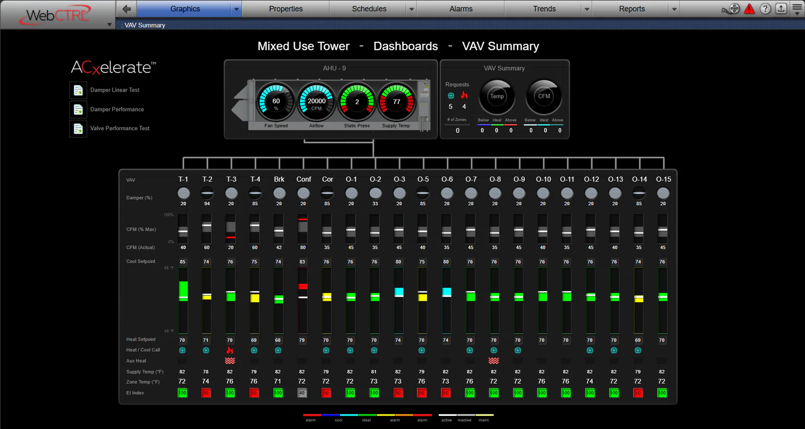The width and height of the screenshot is (805, 429).
Task: Open the Damper Performance link
Action: click(x=117, y=109)
